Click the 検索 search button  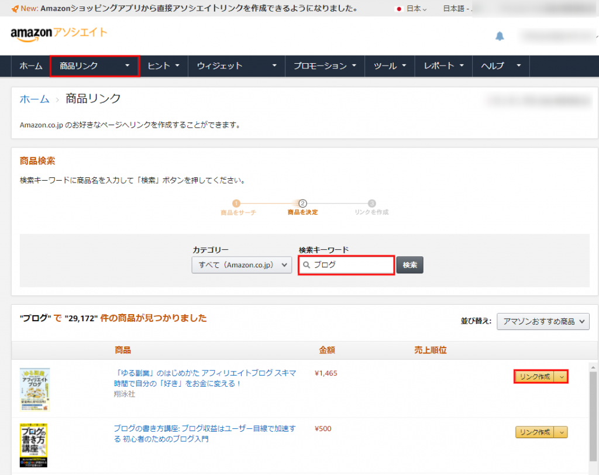click(409, 265)
